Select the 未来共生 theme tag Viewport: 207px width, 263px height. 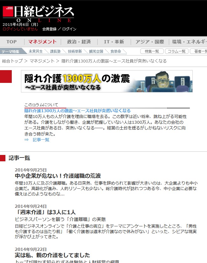[x=36, y=51]
